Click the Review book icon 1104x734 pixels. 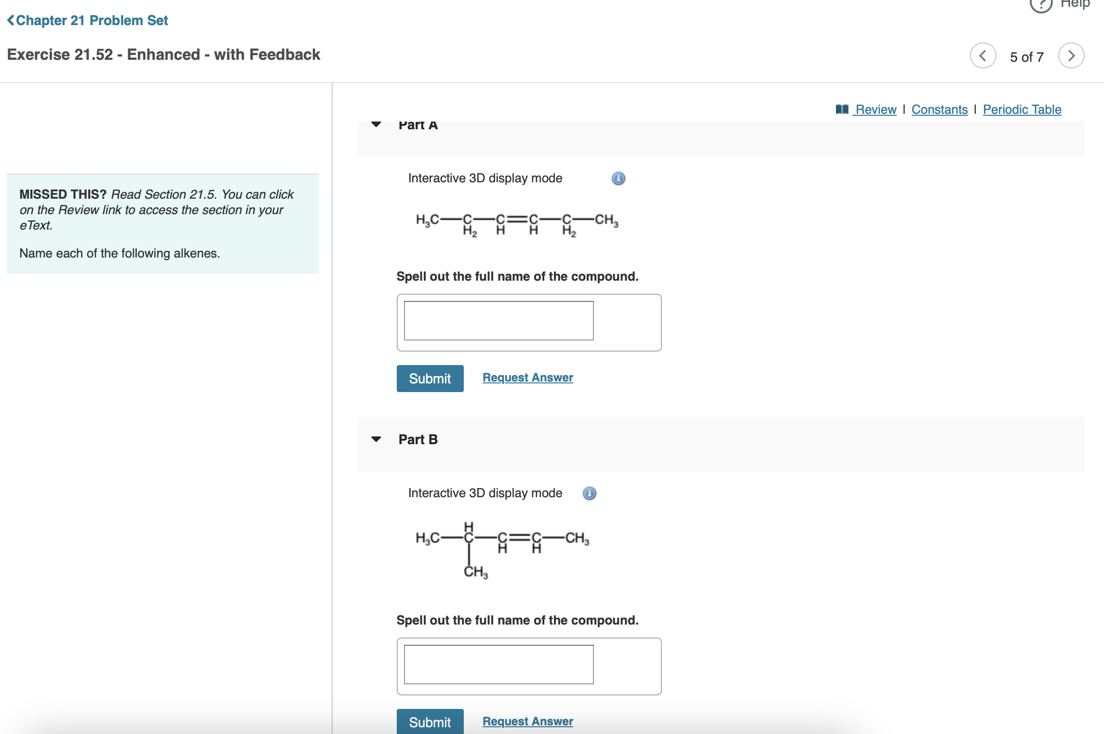coord(842,109)
